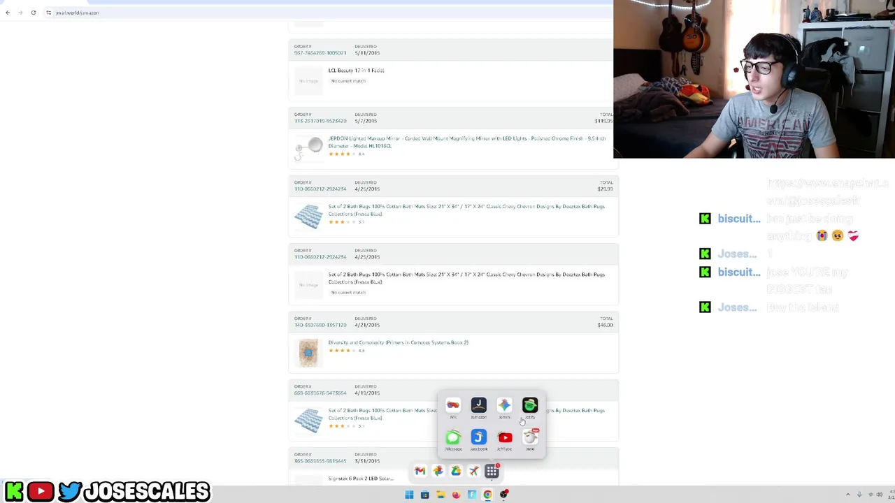The image size is (895, 503).
Task: Click the $46.00 total on the book order
Action: click(605, 325)
